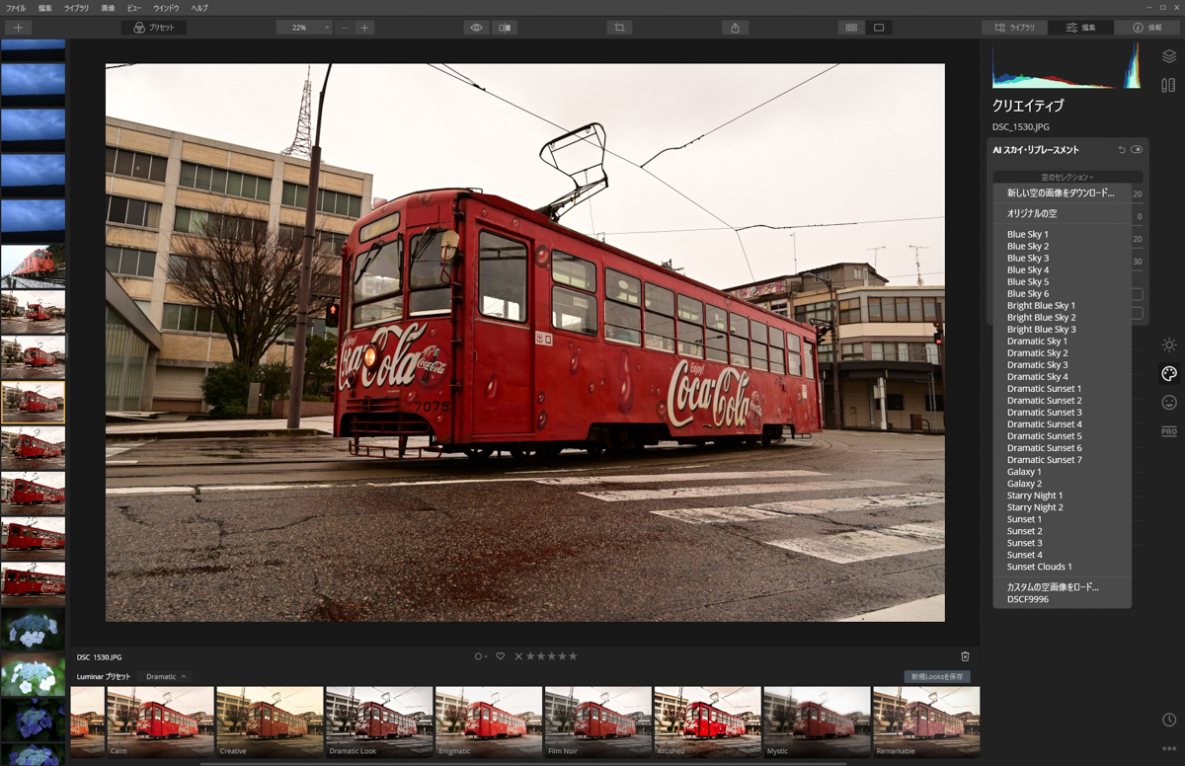This screenshot has height=766, width=1185.
Task: Apply the Dramatic Look preset
Action: (379, 722)
